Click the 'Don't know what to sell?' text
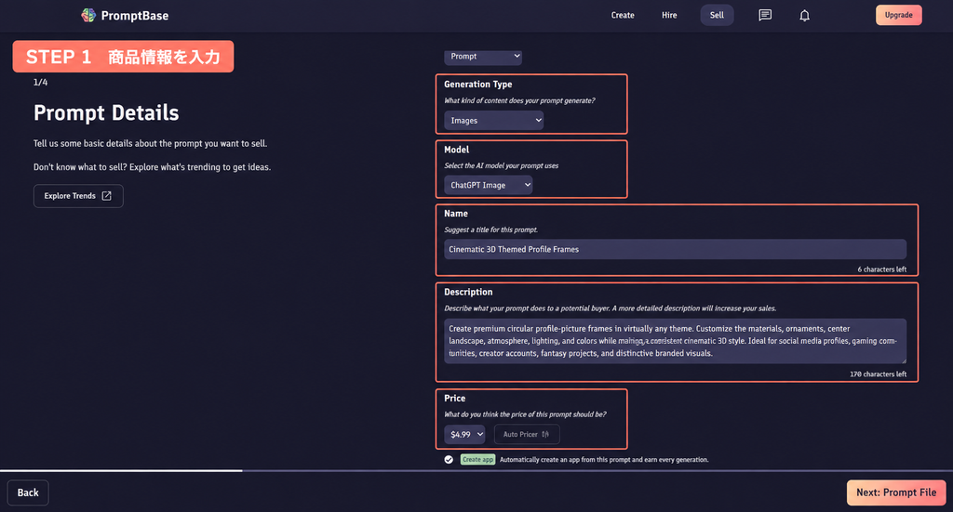Viewport: 953px width, 512px height. (80, 167)
